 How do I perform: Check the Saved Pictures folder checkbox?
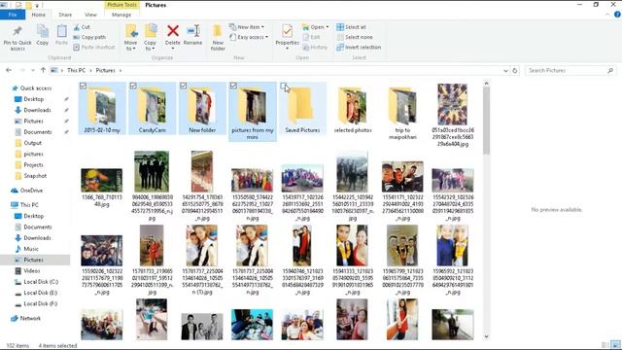click(283, 86)
